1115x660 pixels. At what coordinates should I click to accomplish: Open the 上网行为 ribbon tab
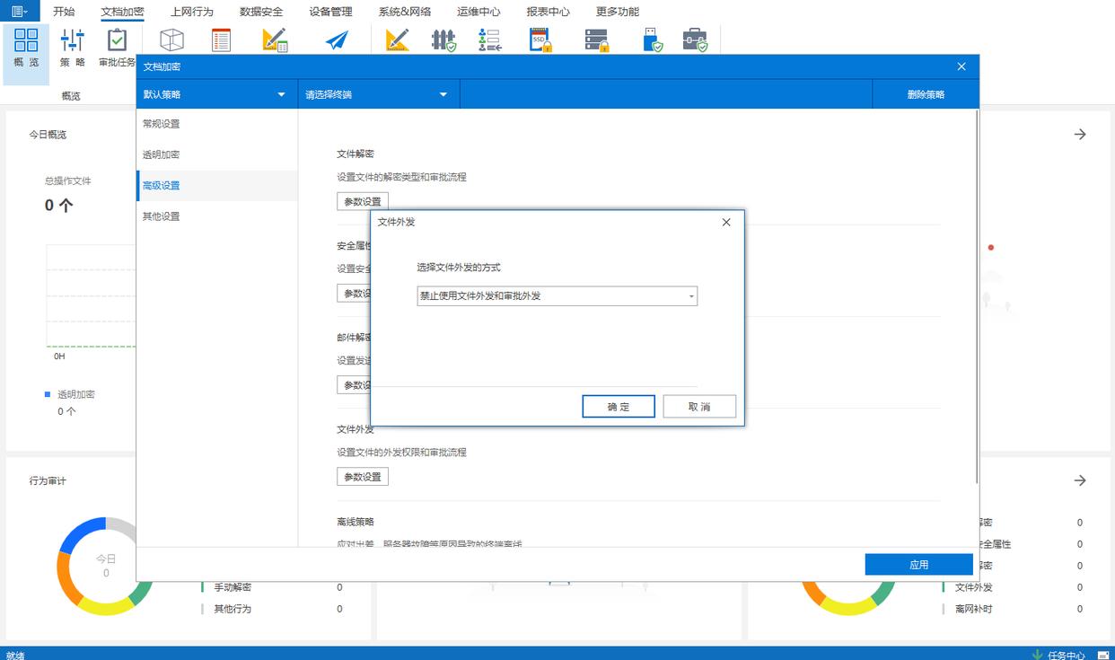coord(192,12)
